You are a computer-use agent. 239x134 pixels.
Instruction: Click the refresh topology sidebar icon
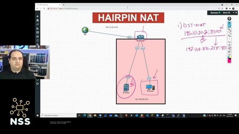point(37,41)
